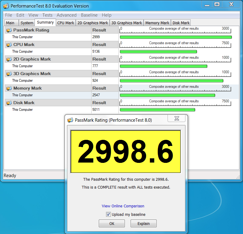
Task: Open the Baseline menu
Action: (89, 15)
